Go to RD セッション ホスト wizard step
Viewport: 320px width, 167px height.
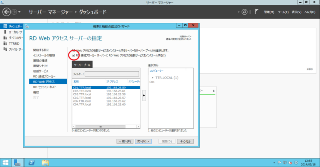click(45, 87)
